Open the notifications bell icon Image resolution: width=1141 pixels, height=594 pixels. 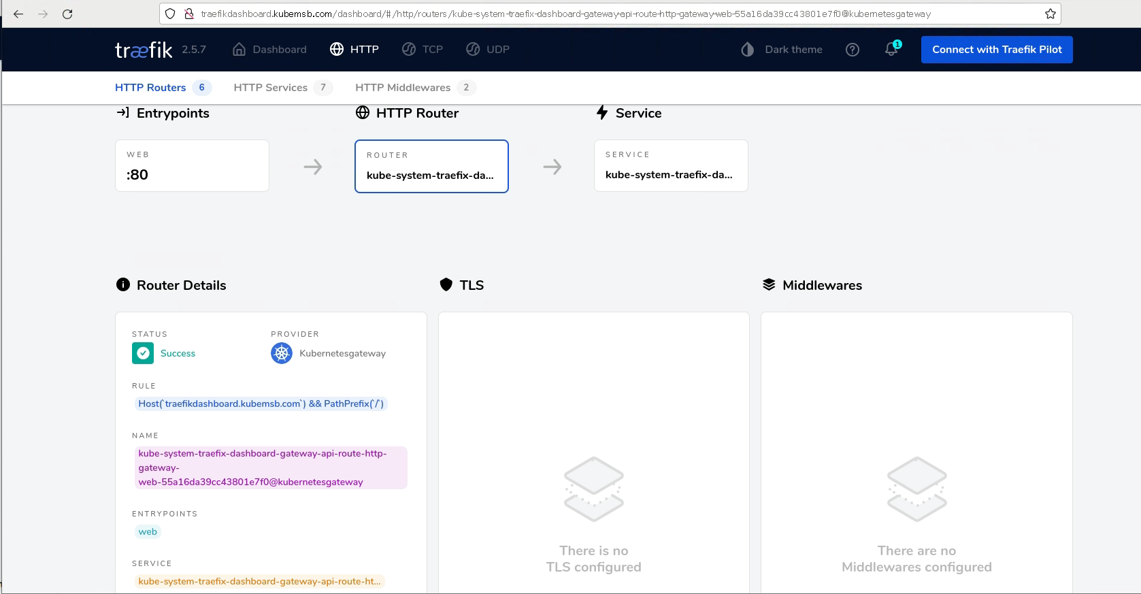point(891,49)
